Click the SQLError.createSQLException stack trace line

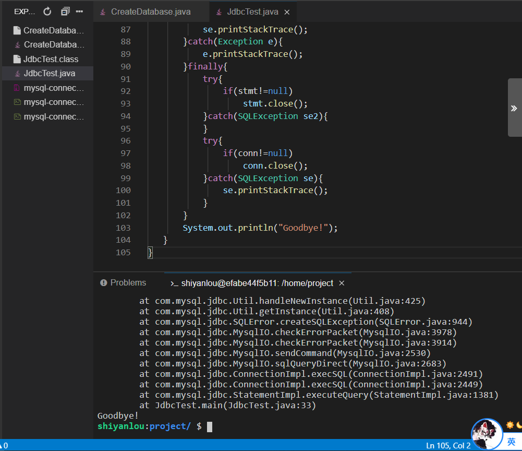[306, 322]
